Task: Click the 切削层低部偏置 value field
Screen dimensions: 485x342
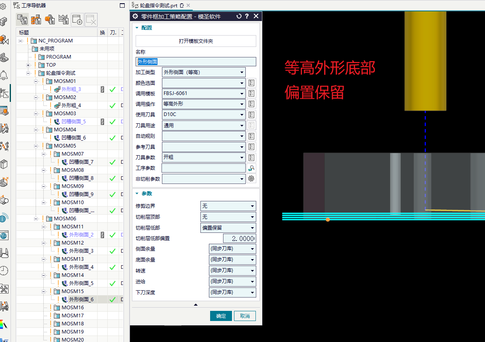Action: tap(239, 239)
